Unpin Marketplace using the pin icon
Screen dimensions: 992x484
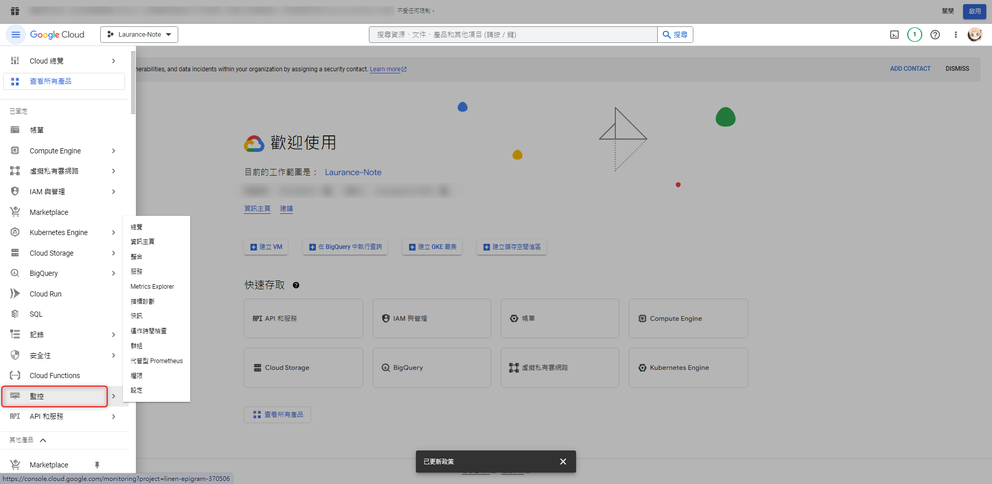click(x=97, y=465)
